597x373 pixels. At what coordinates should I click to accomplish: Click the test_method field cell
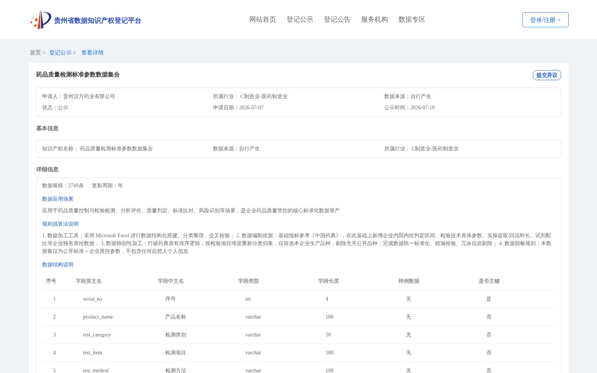(96, 370)
